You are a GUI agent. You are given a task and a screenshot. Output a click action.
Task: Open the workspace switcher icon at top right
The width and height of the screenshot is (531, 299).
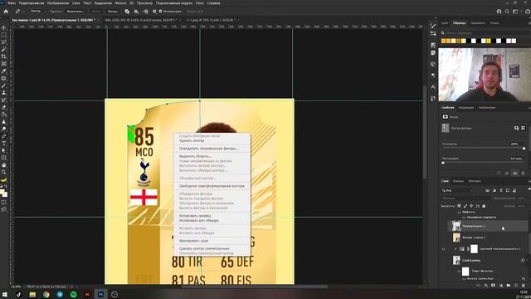click(x=515, y=11)
